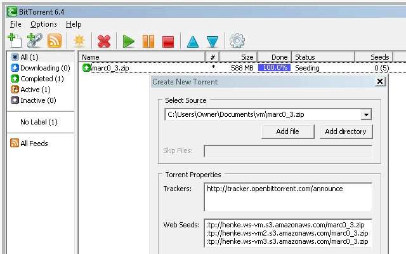The height and width of the screenshot is (254, 406).
Task: Open the File menu
Action: point(15,24)
